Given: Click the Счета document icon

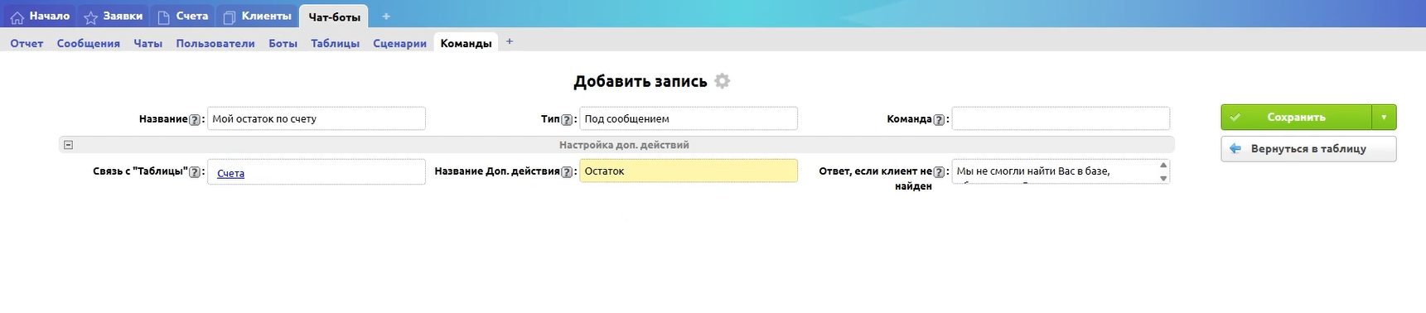Looking at the screenshot, I should (164, 17).
